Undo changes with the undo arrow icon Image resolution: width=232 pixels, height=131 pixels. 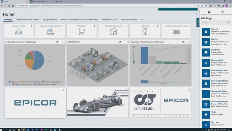click(223, 12)
